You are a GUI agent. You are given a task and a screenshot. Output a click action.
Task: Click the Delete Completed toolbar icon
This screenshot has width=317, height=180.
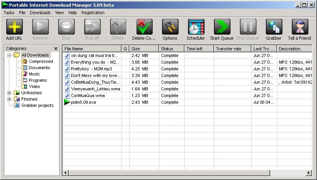pyautogui.click(x=144, y=27)
